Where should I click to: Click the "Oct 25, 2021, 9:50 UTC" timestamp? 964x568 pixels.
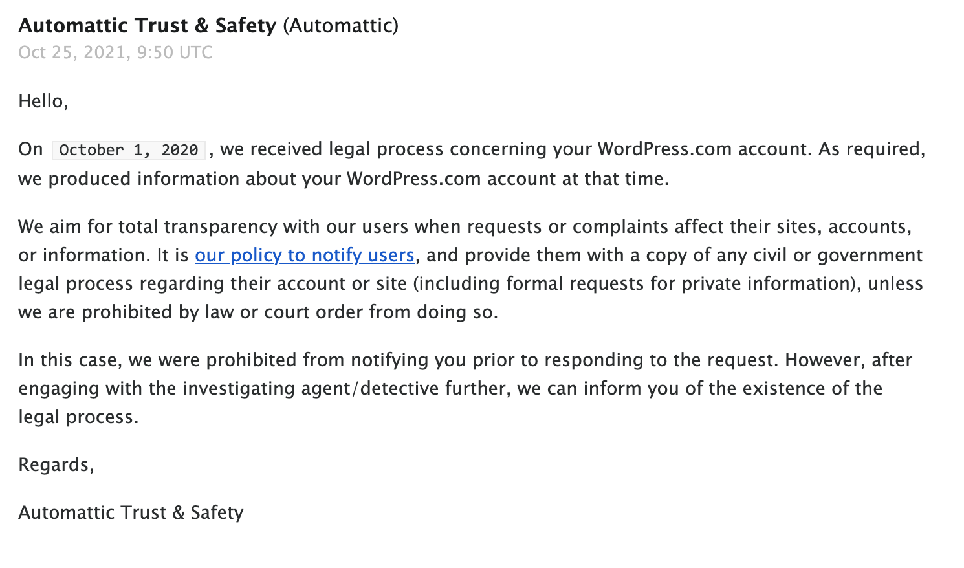[115, 52]
